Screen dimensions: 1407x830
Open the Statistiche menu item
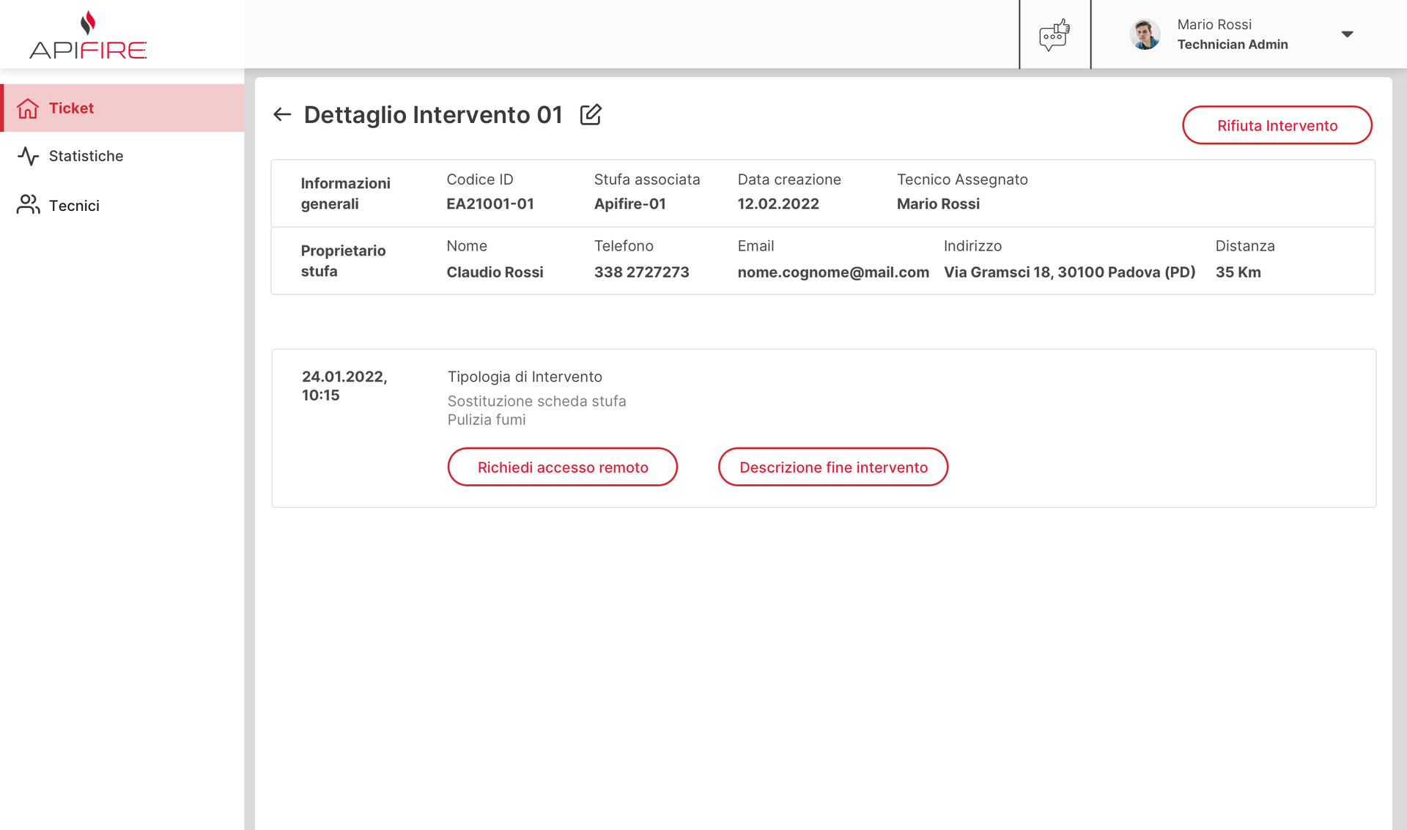pyautogui.click(x=86, y=156)
